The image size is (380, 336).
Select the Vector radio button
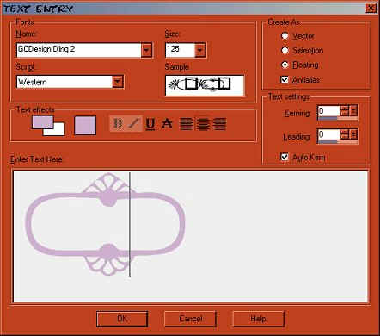tap(285, 36)
